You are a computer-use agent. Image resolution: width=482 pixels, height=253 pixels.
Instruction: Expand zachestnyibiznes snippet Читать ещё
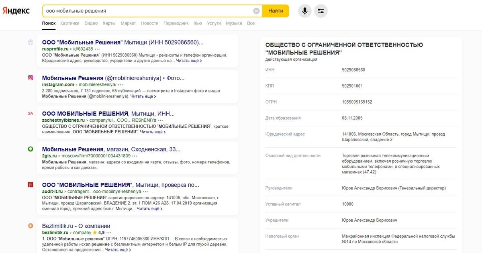click(153, 132)
